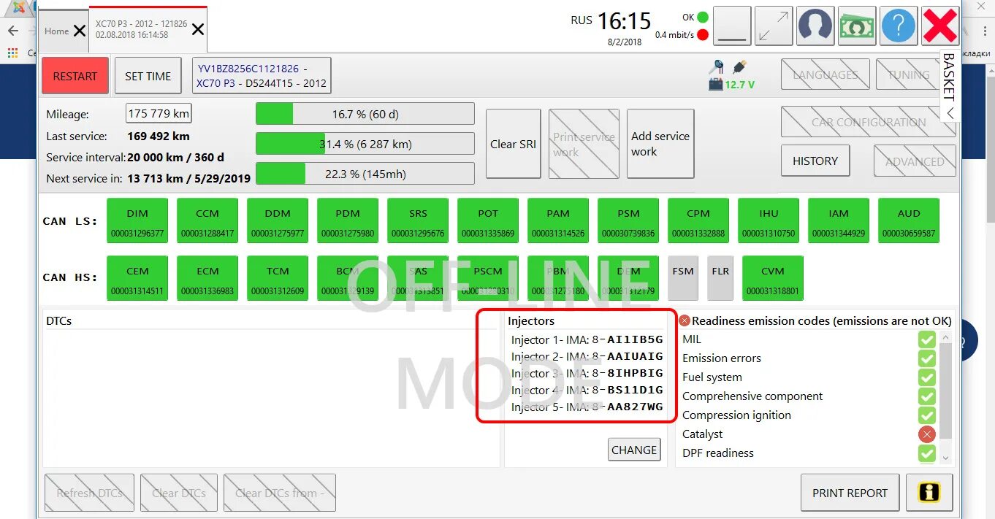Image resolution: width=995 pixels, height=519 pixels.
Task: Click the yellow information icon button
Action: point(929,492)
